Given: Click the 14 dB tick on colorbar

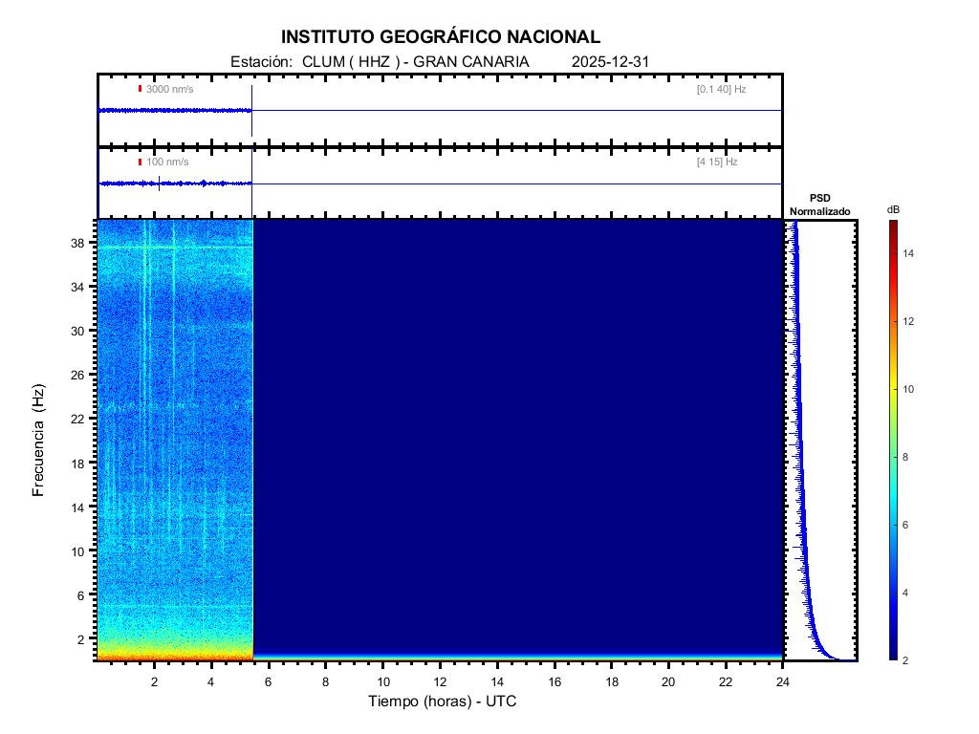Looking at the screenshot, I should coord(910,253).
